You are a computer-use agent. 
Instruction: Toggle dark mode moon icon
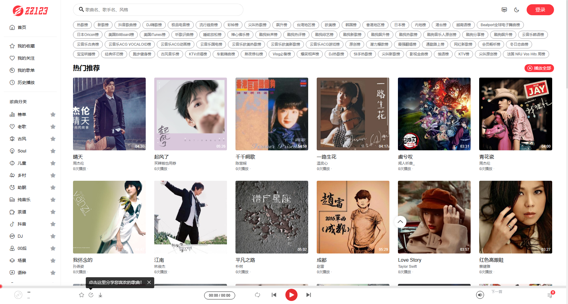click(x=517, y=10)
